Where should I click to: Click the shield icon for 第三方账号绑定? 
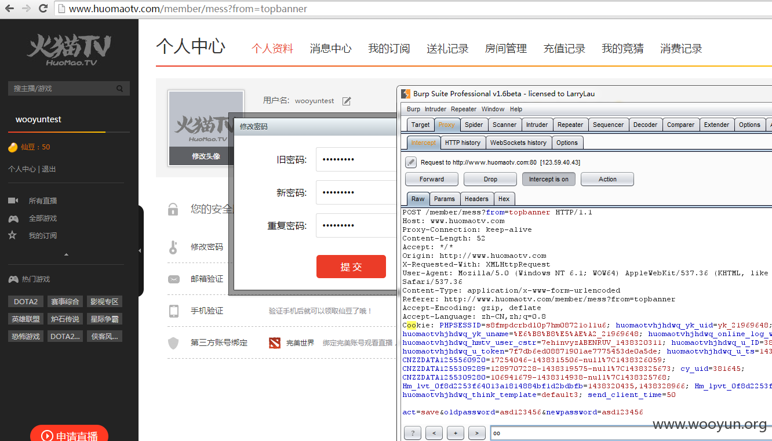pos(173,343)
